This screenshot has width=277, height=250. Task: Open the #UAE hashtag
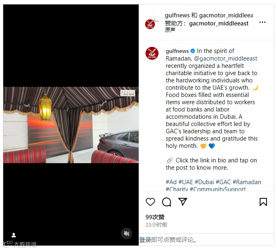coord(185,182)
